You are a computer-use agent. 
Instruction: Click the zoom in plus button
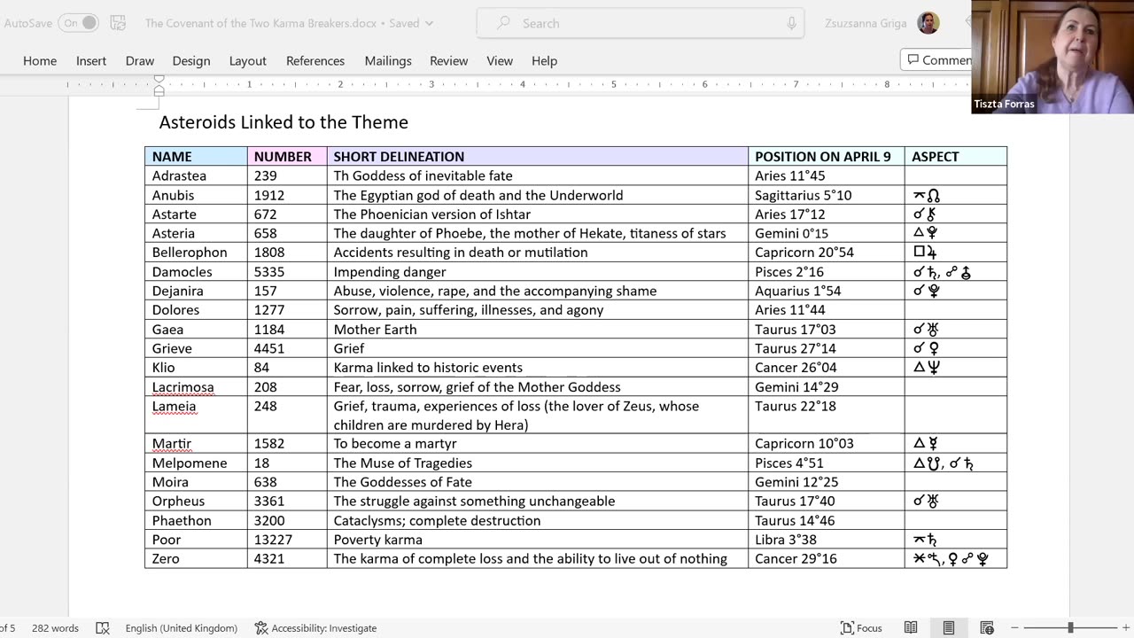pyautogui.click(x=1125, y=628)
